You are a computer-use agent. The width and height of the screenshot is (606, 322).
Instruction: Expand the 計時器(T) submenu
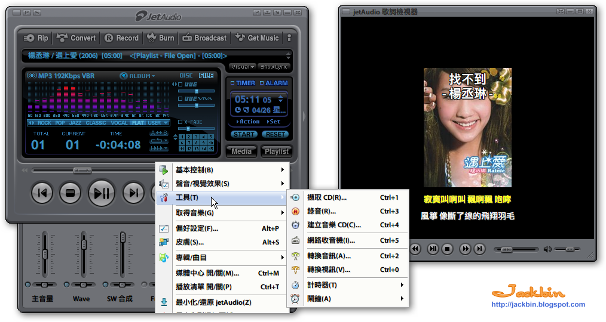pos(348,285)
